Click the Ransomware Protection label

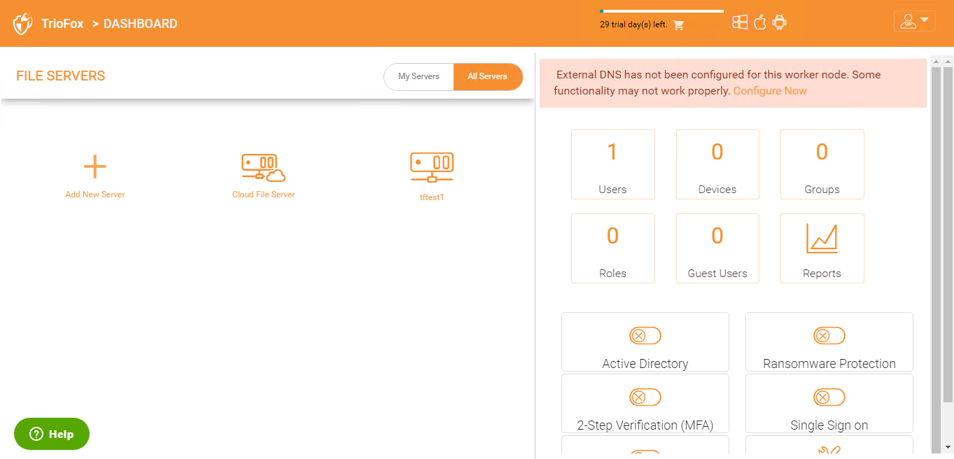click(829, 364)
